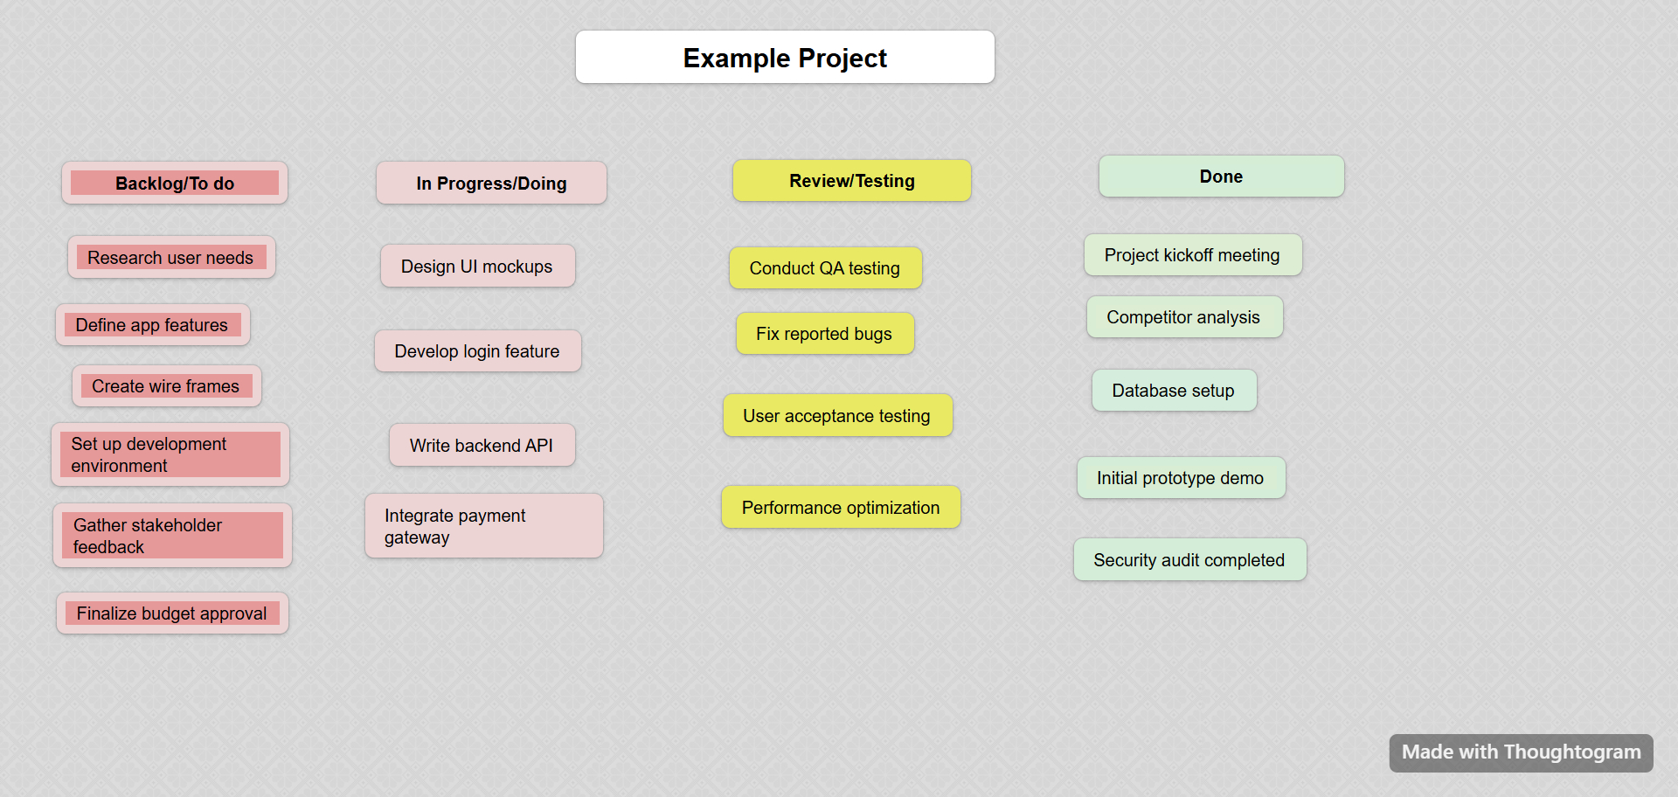Select the Backlog/To do column header
The image size is (1678, 797).
tap(175, 184)
